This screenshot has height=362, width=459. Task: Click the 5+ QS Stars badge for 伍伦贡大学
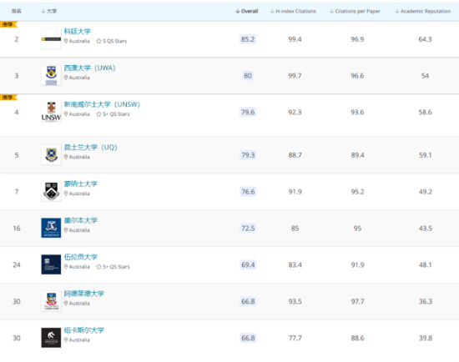(113, 267)
